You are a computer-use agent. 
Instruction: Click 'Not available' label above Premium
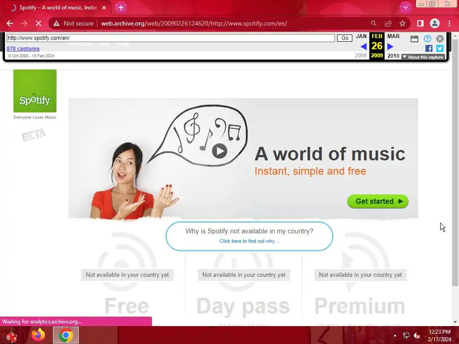point(360,275)
